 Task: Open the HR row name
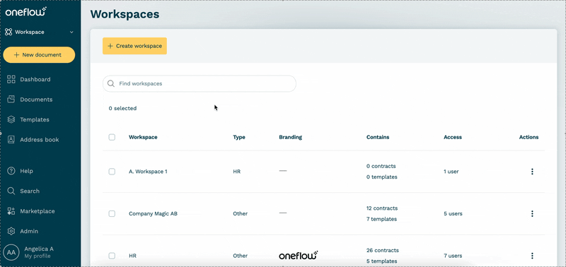(132, 256)
